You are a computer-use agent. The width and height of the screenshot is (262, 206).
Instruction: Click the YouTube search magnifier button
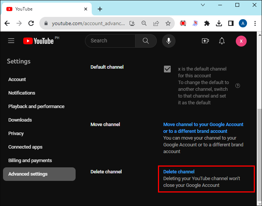tap(146, 41)
